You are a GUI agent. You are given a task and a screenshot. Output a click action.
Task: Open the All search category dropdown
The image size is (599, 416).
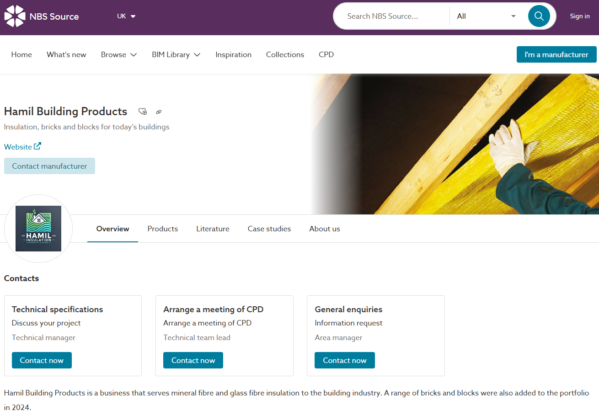pyautogui.click(x=486, y=16)
